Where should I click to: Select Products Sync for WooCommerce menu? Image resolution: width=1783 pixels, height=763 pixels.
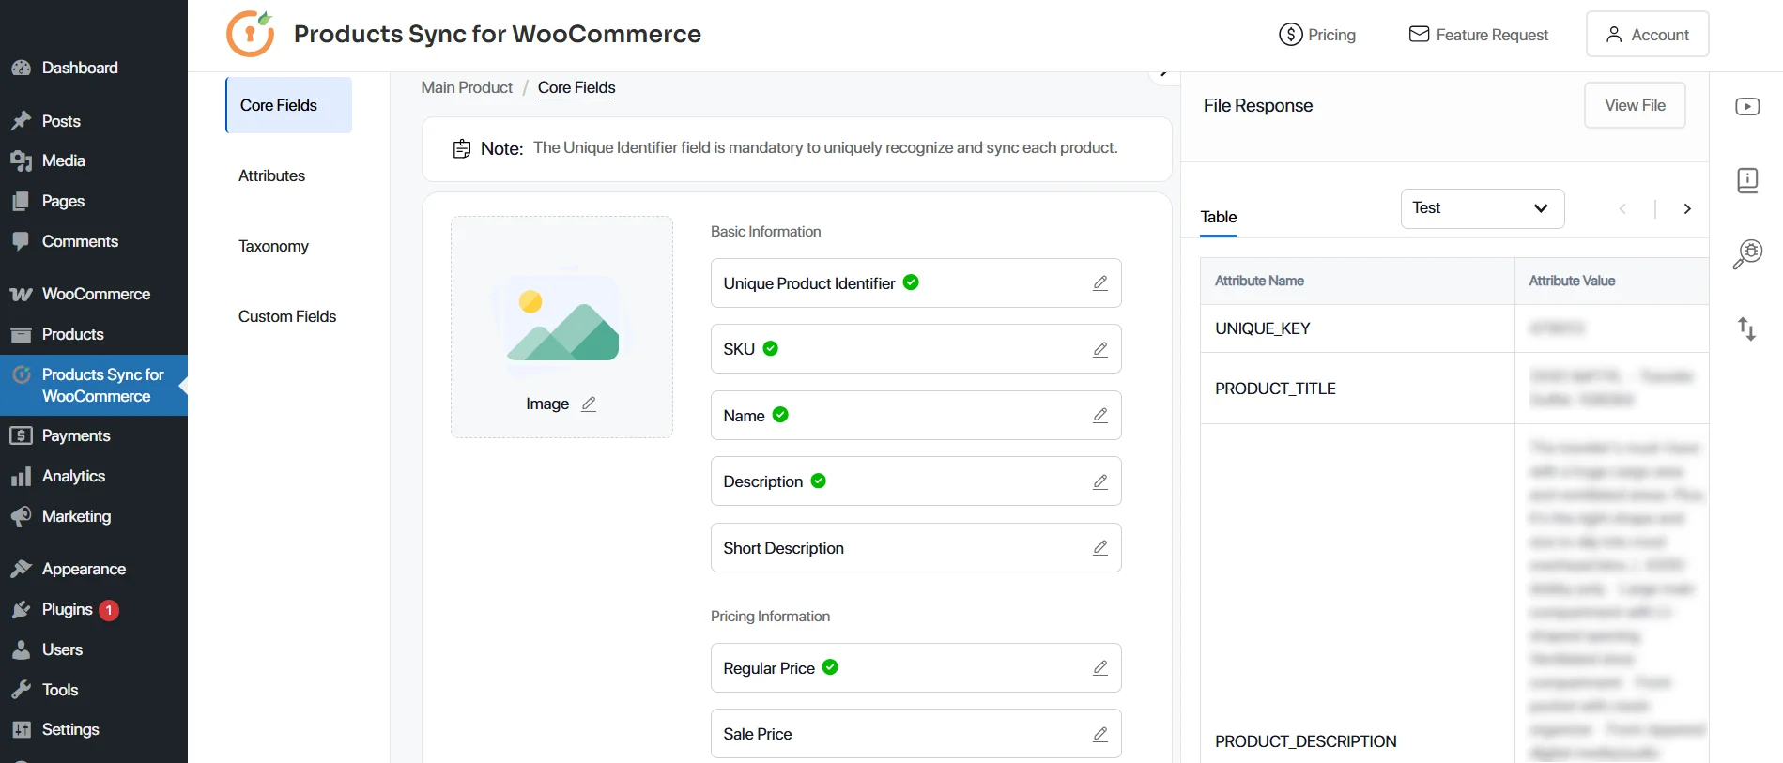coord(94,385)
